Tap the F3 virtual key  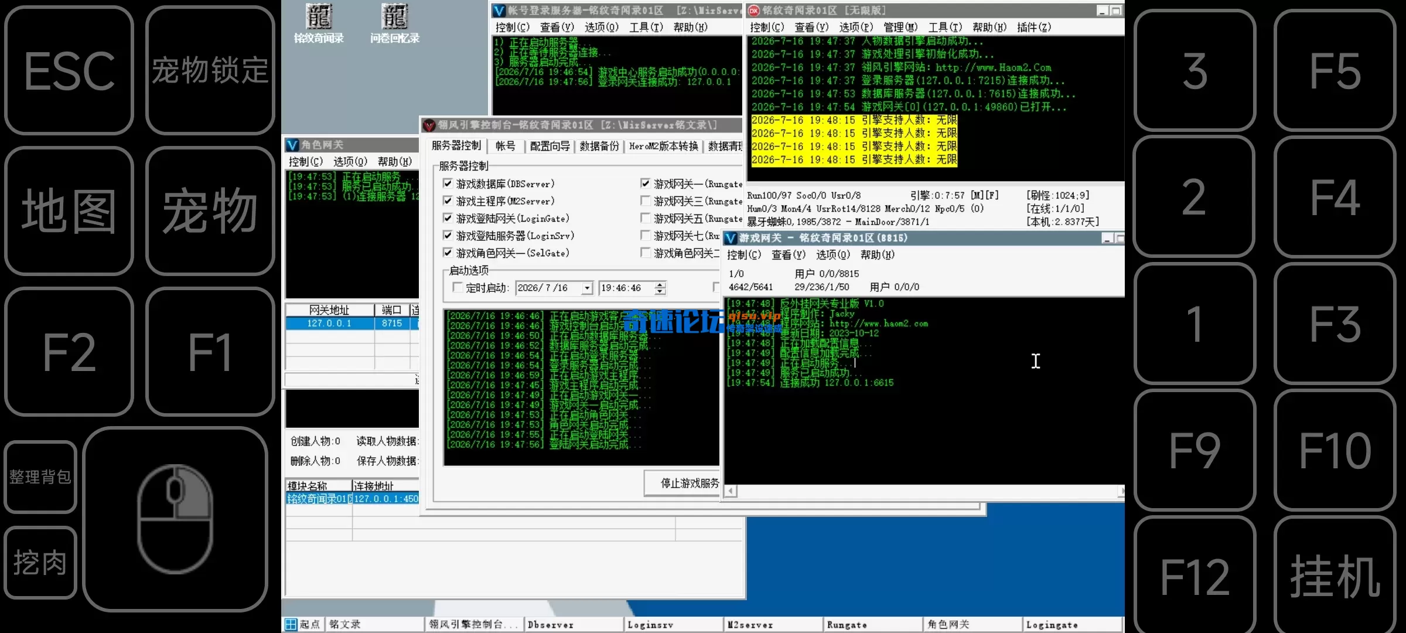[x=1335, y=324]
